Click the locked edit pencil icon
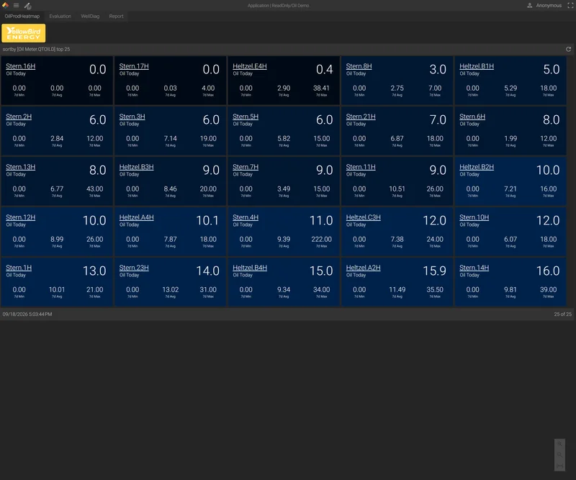576x480 pixels. pyautogui.click(x=27, y=6)
